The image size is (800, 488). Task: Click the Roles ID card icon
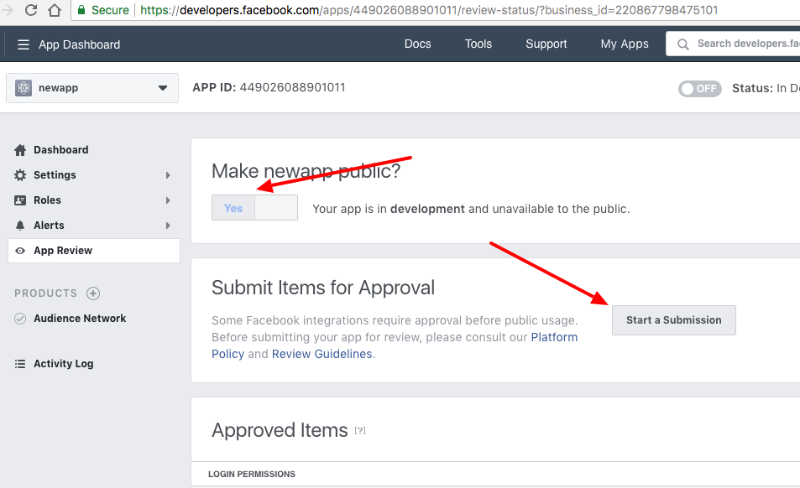click(20, 200)
